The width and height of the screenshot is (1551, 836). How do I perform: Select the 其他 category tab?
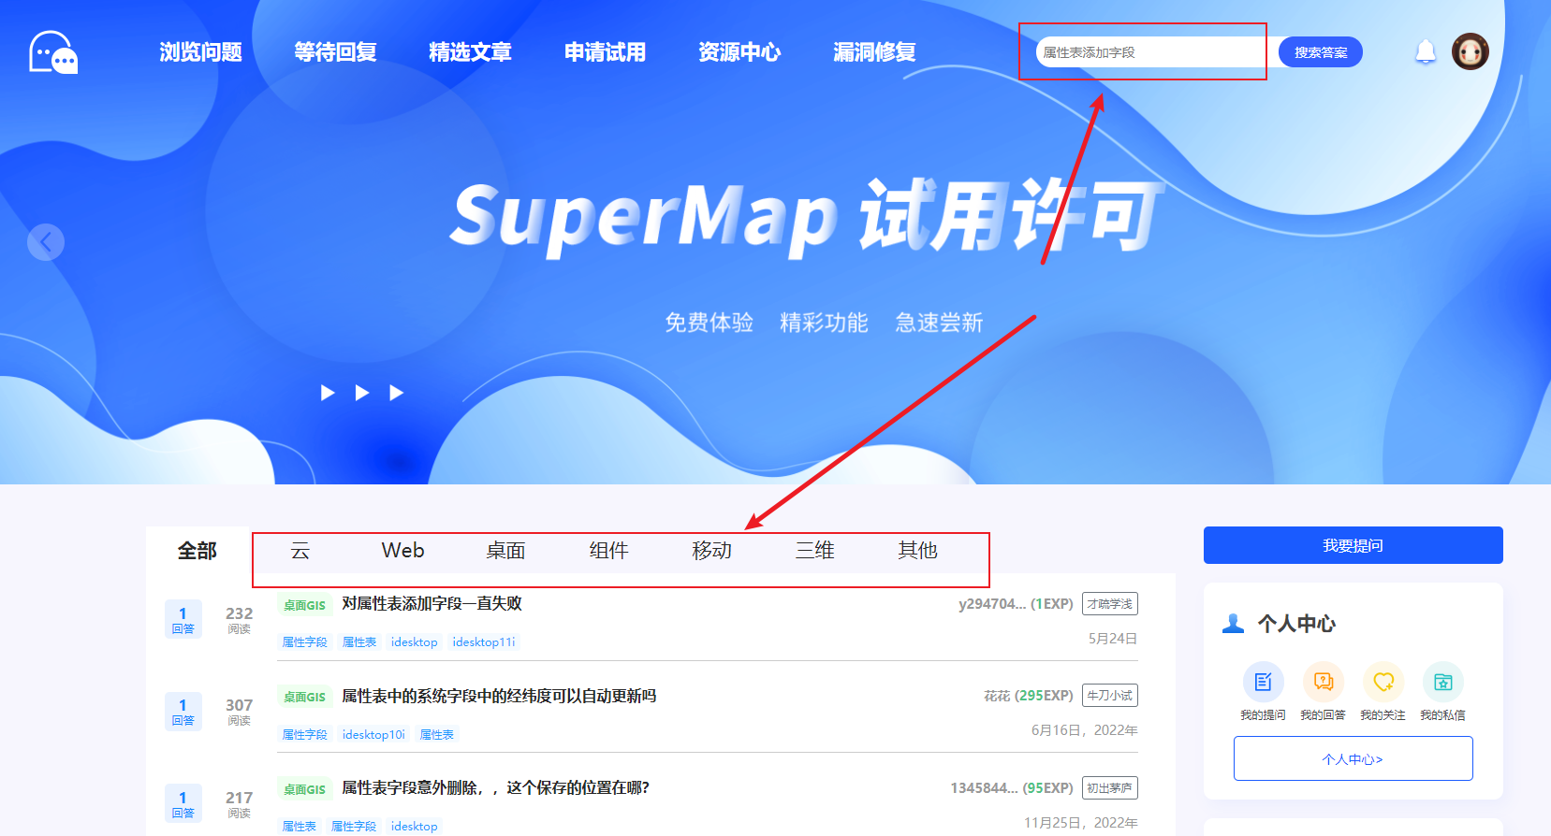917,551
